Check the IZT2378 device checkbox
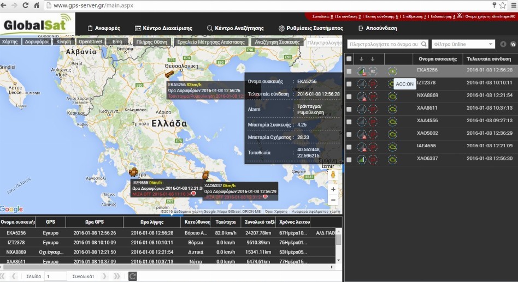 point(349,84)
